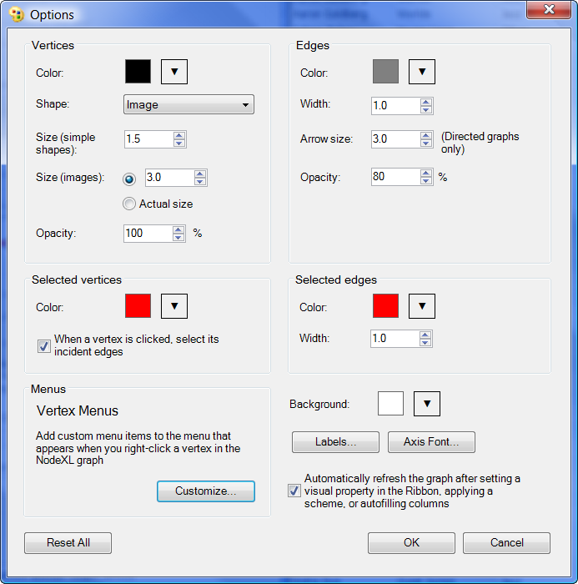Click the red selected edges color swatch

click(x=385, y=306)
